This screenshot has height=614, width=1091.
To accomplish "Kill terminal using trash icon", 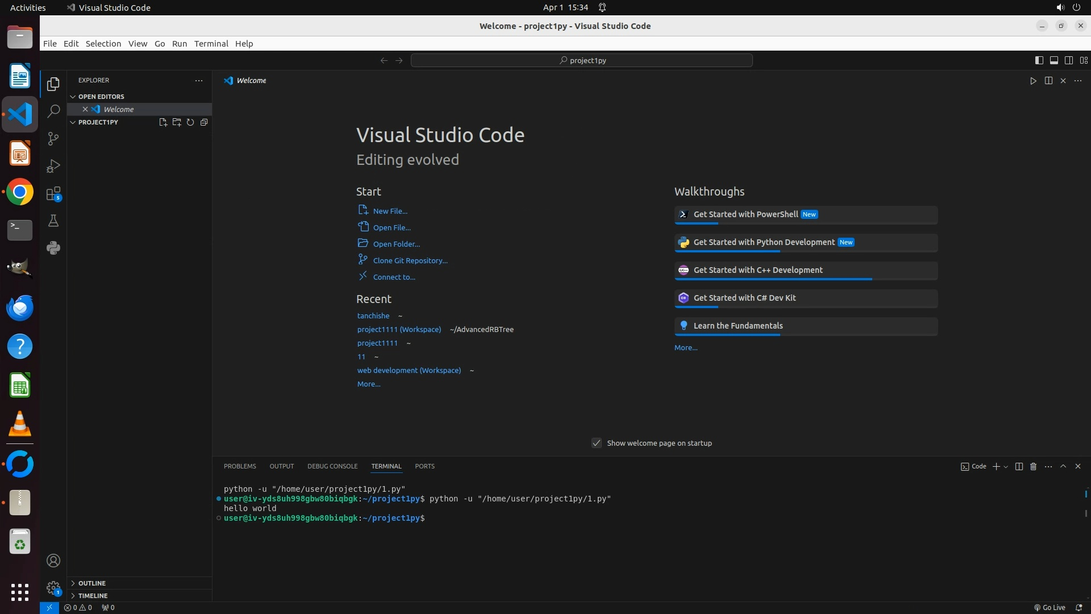I will click(1034, 466).
